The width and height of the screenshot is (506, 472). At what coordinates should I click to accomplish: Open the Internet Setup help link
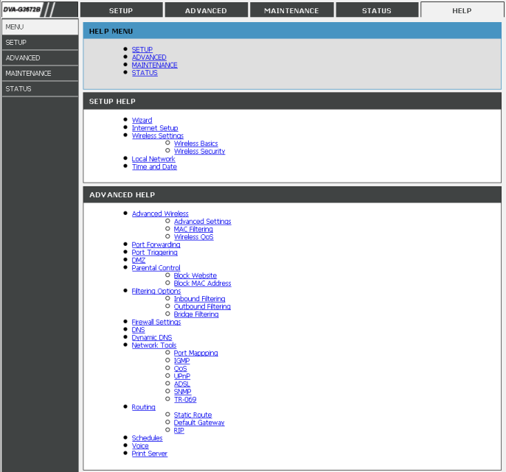[x=155, y=128]
